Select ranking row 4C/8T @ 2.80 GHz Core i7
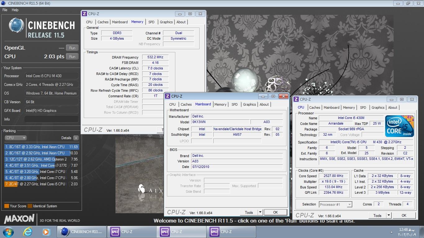This screenshot has height=238, width=424. click(42, 178)
